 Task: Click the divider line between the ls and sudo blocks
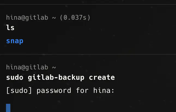88,54
